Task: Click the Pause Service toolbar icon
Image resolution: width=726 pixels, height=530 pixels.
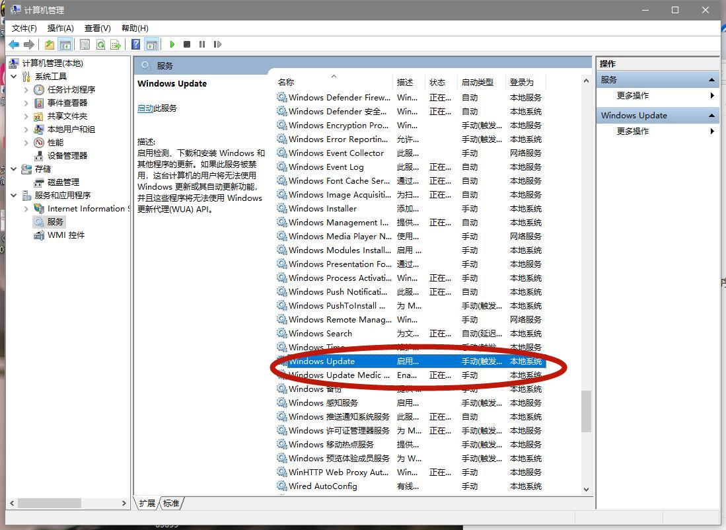Action: tap(202, 44)
